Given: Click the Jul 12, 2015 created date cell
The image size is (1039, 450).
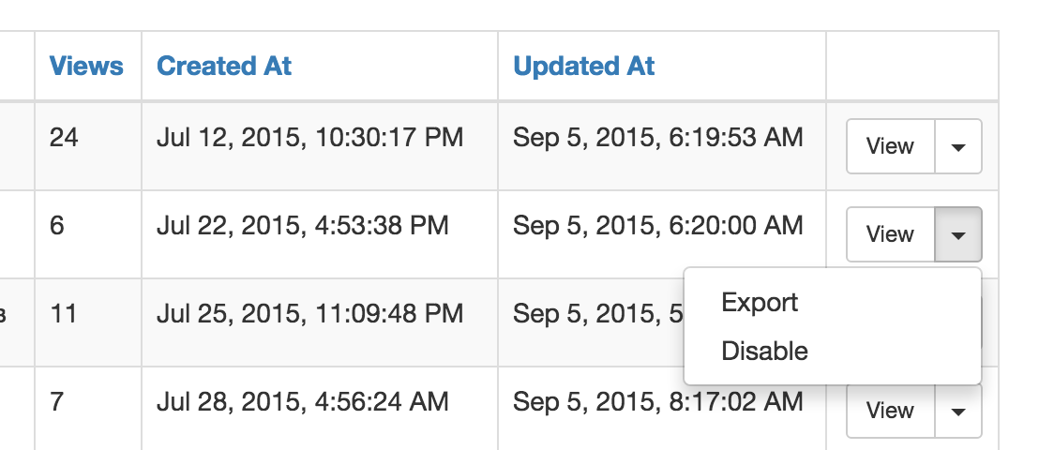Looking at the screenshot, I should coord(320,146).
